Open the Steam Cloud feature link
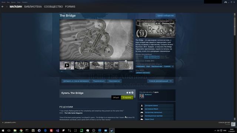The image size is (237, 133). tap(149, 119)
